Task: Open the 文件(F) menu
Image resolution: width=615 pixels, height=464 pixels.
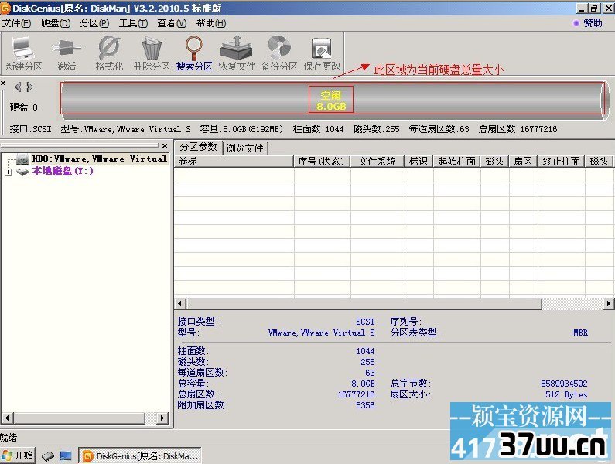Action: click(x=16, y=23)
